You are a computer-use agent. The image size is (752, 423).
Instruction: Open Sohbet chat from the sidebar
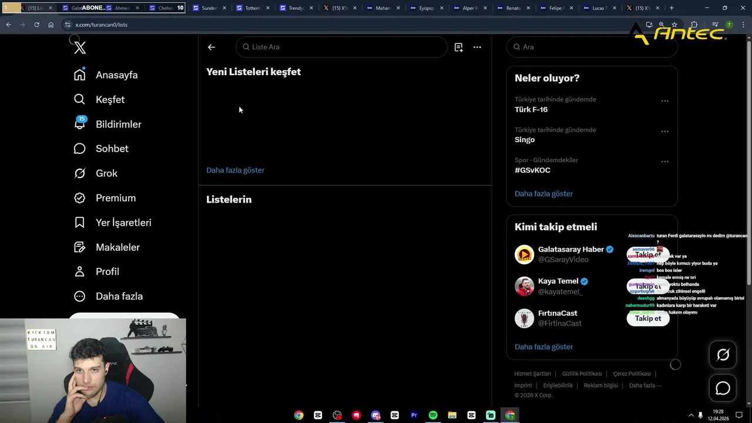tap(101, 149)
